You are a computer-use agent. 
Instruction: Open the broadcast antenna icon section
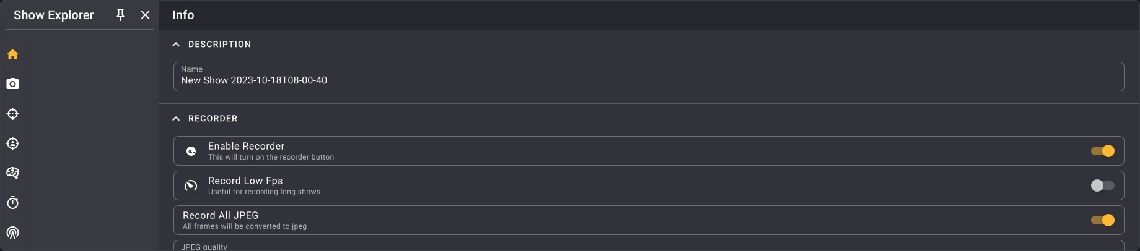pyautogui.click(x=12, y=232)
